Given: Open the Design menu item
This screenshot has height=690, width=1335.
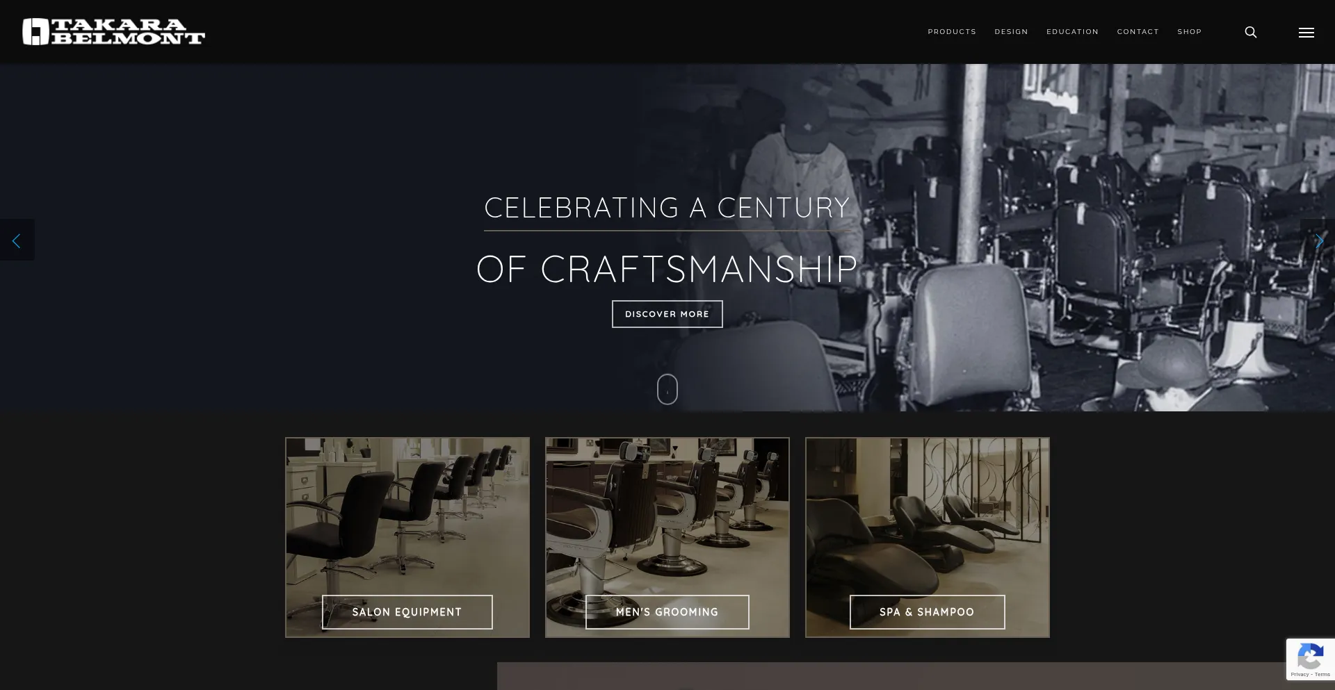Looking at the screenshot, I should [x=1011, y=32].
